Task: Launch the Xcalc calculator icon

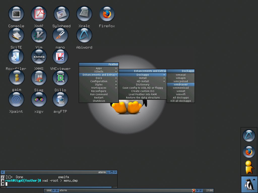Action: [x=84, y=14]
